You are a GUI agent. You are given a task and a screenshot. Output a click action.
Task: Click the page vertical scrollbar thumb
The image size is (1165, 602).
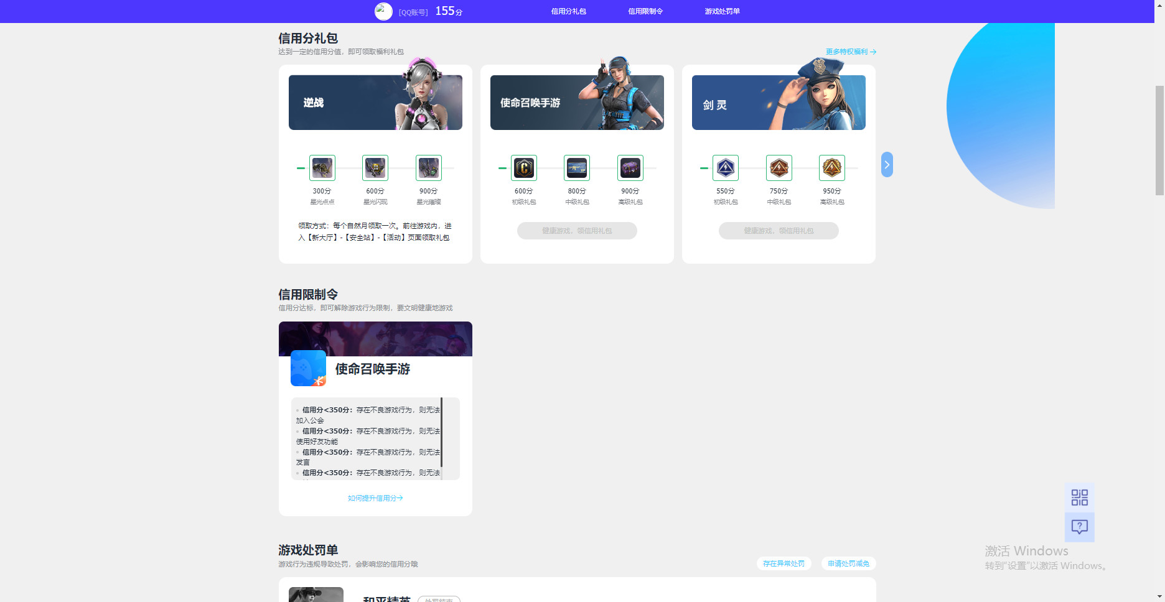click(1159, 141)
